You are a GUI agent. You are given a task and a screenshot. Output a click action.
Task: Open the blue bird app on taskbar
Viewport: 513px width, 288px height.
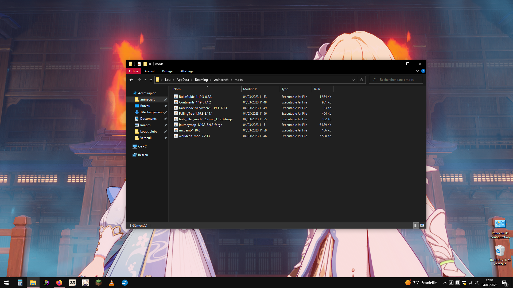point(125,283)
